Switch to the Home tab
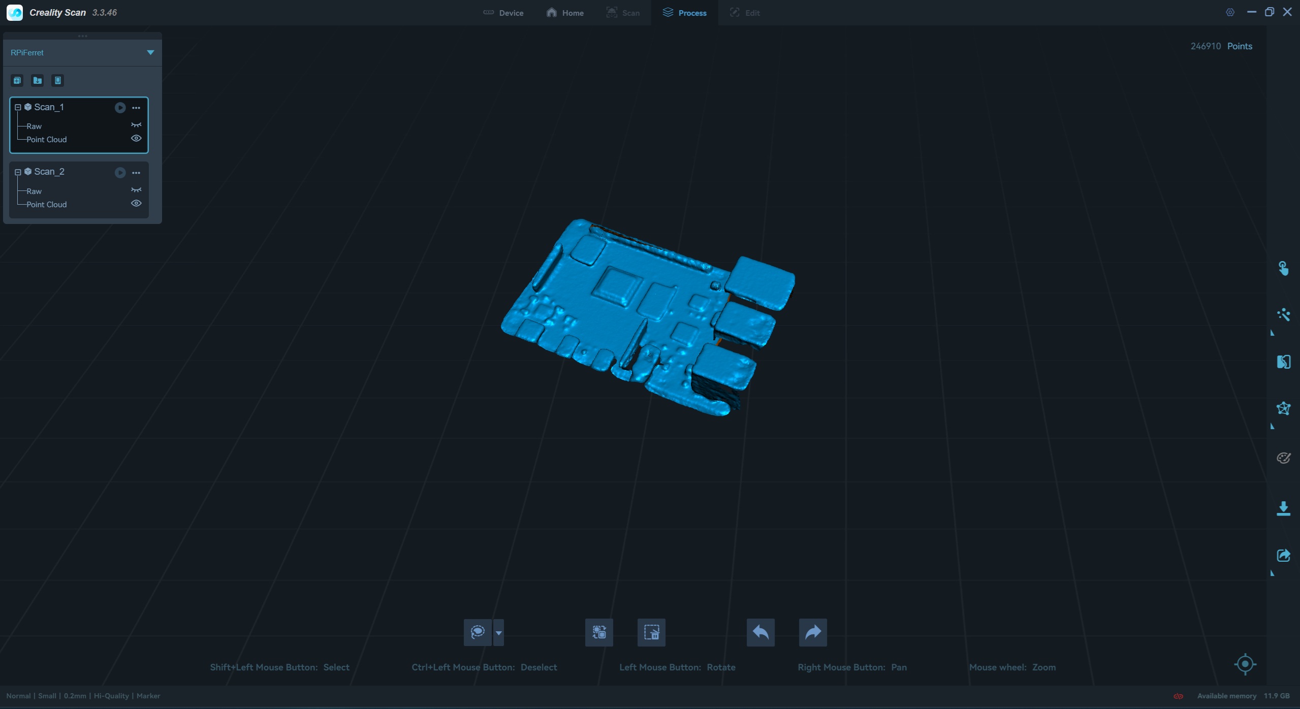 (565, 13)
